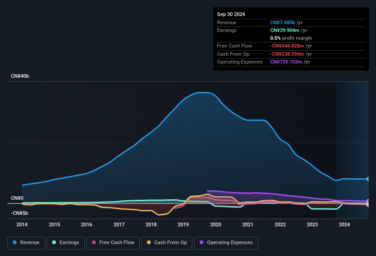The height and width of the screenshot is (256, 376).
Task: Click the 2023 x-axis label
Action: pyautogui.click(x=312, y=224)
